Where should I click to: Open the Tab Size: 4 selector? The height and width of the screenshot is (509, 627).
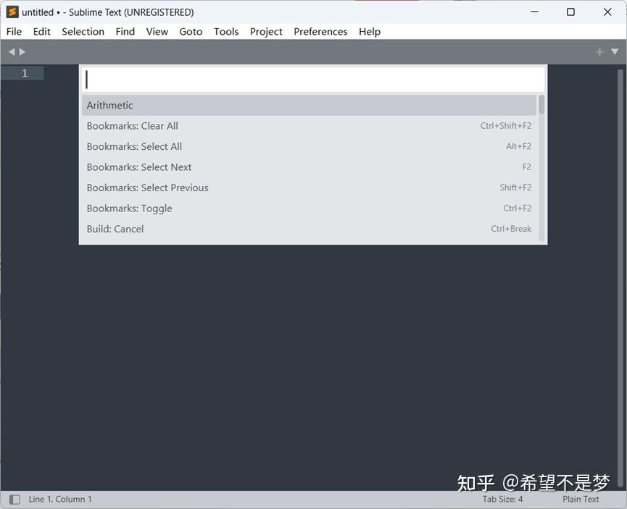(504, 499)
